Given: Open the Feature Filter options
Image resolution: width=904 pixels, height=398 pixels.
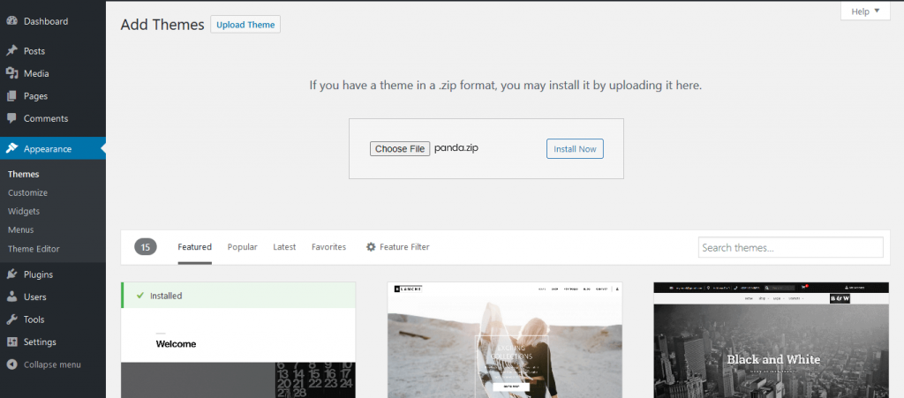Looking at the screenshot, I should [x=397, y=247].
